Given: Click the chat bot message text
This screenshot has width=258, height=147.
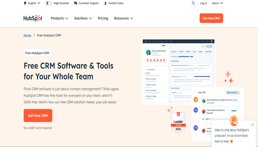Looking at the screenshot, I should [232, 136].
